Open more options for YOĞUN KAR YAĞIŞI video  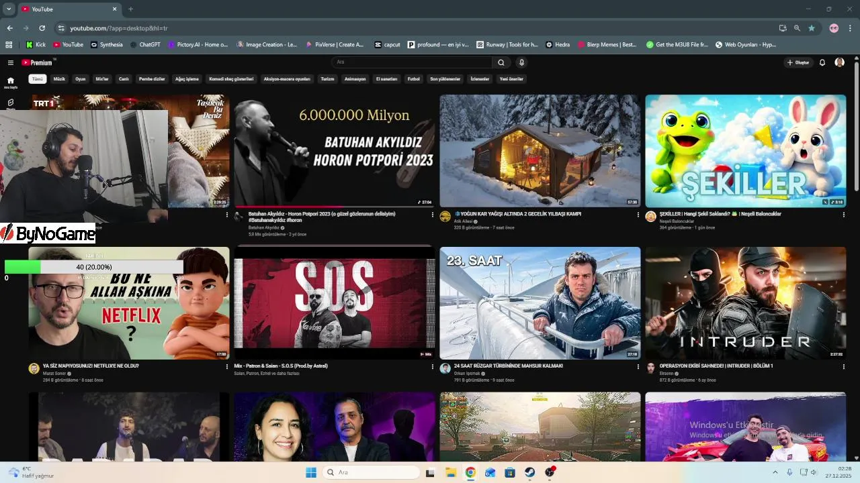(x=638, y=215)
